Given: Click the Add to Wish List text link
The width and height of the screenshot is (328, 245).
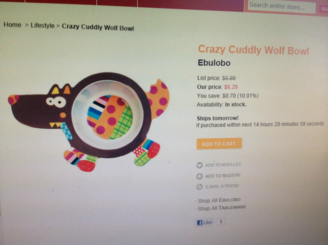Looking at the screenshot, I should point(223,165).
